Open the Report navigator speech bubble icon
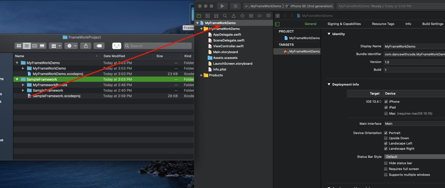The height and width of the screenshot is (188, 445). pos(268,16)
